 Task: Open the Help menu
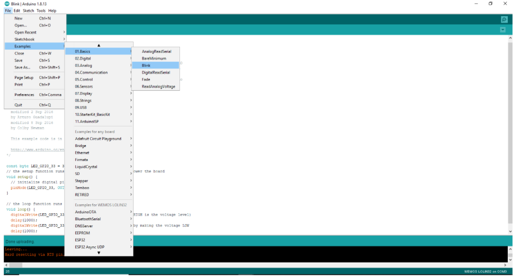coord(52,10)
